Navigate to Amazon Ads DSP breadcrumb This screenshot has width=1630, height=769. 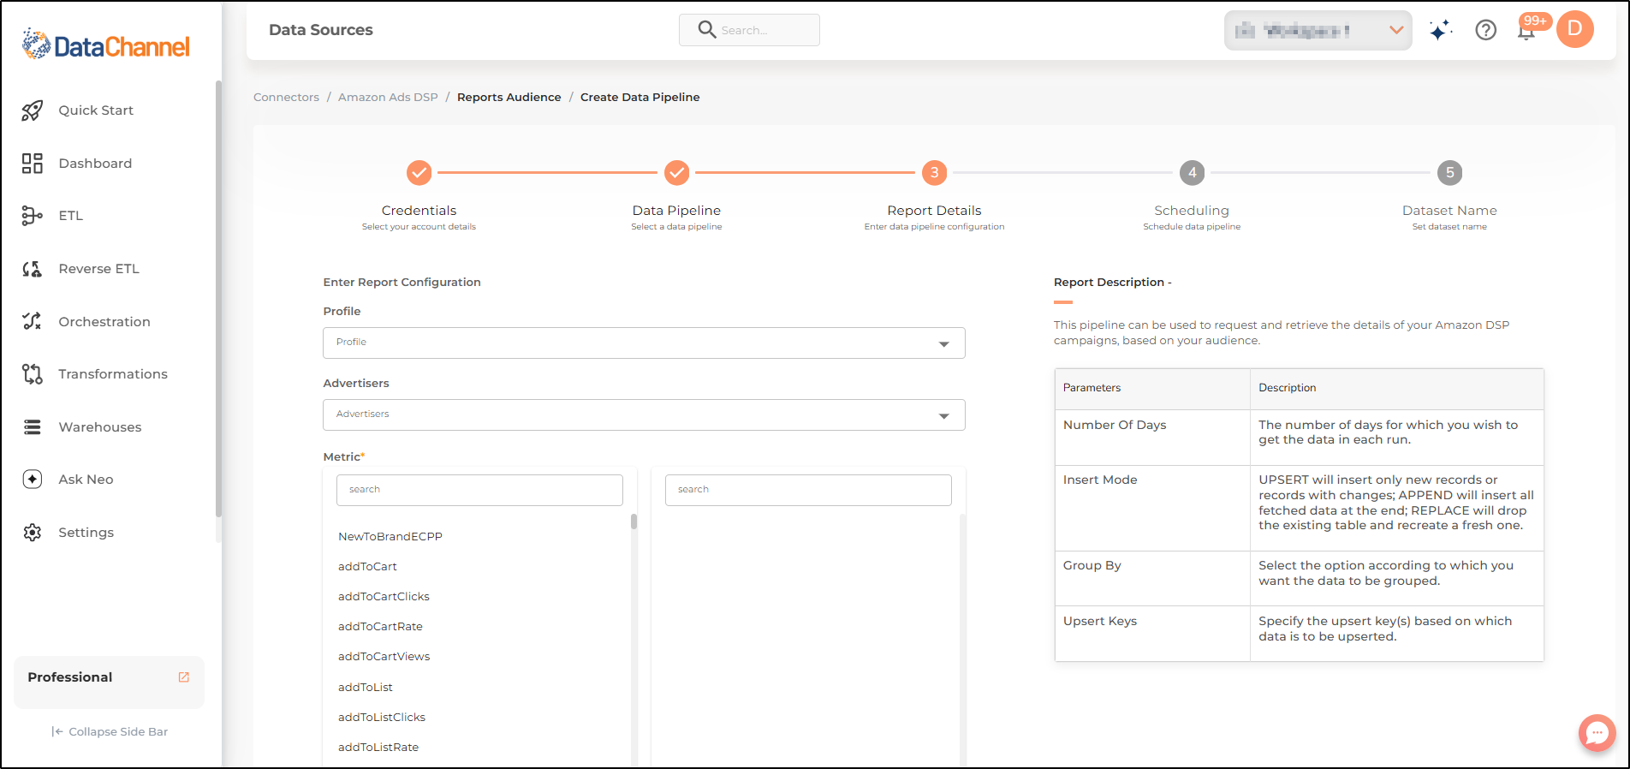coord(388,98)
